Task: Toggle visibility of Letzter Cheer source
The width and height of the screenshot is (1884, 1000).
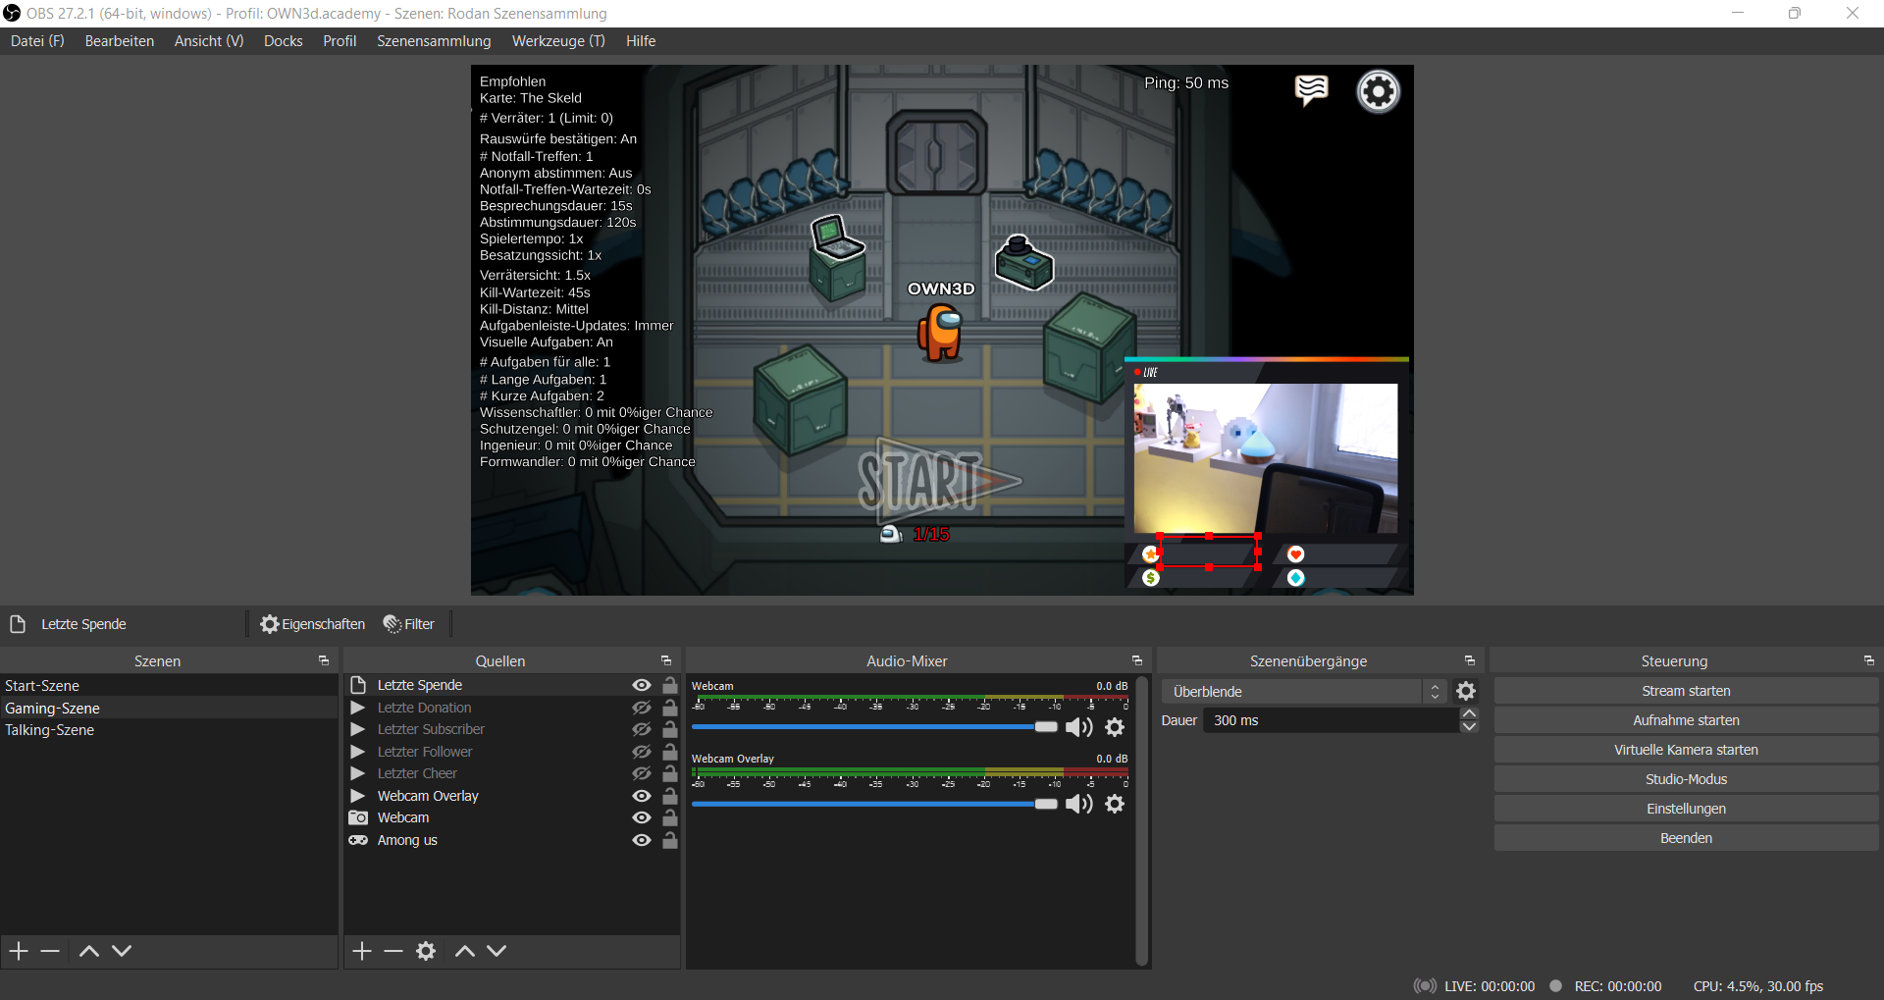Action: coord(642,773)
